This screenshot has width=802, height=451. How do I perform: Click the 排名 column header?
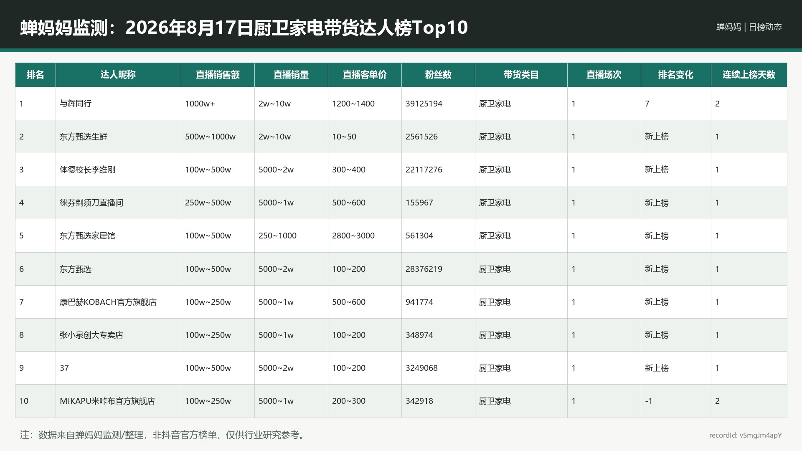(36, 75)
